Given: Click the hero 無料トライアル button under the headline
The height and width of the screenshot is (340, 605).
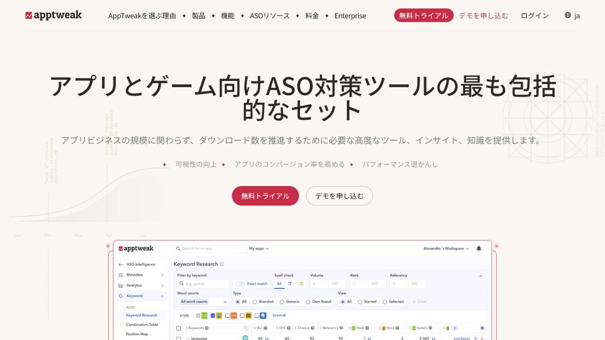Looking at the screenshot, I should click(x=265, y=196).
